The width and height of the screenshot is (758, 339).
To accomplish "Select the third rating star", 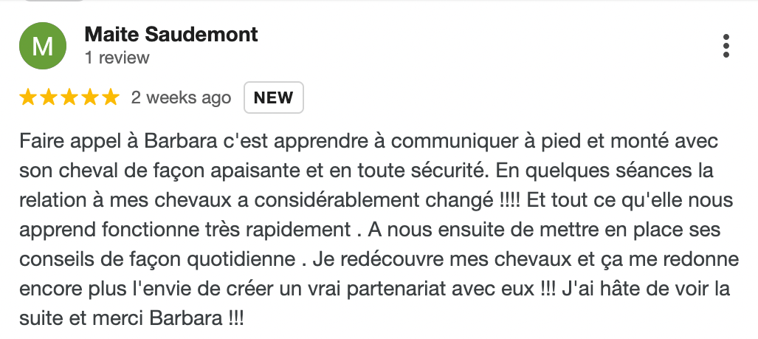I will [69, 97].
